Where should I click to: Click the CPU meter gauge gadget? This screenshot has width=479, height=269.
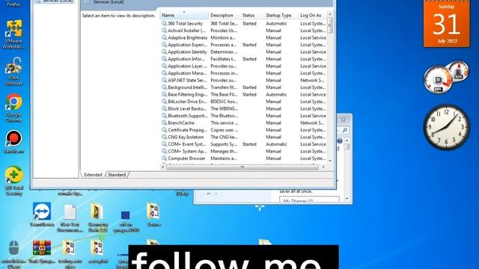[438, 80]
